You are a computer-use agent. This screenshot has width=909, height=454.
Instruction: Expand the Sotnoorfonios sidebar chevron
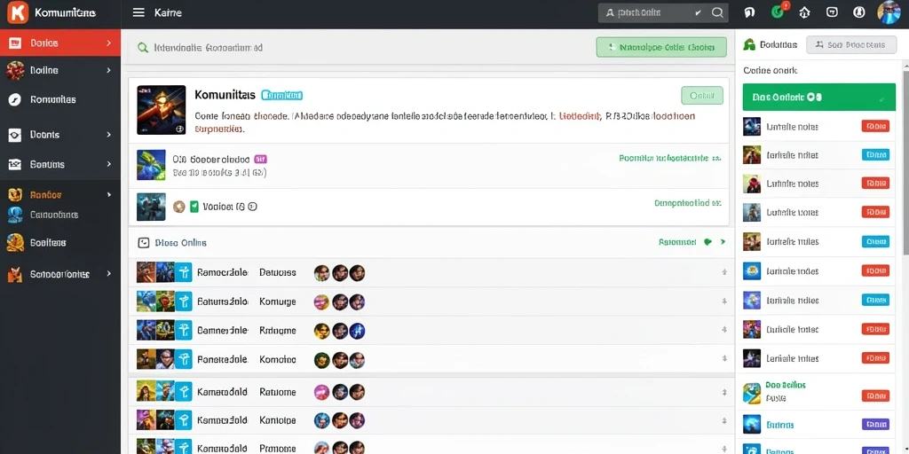click(108, 273)
